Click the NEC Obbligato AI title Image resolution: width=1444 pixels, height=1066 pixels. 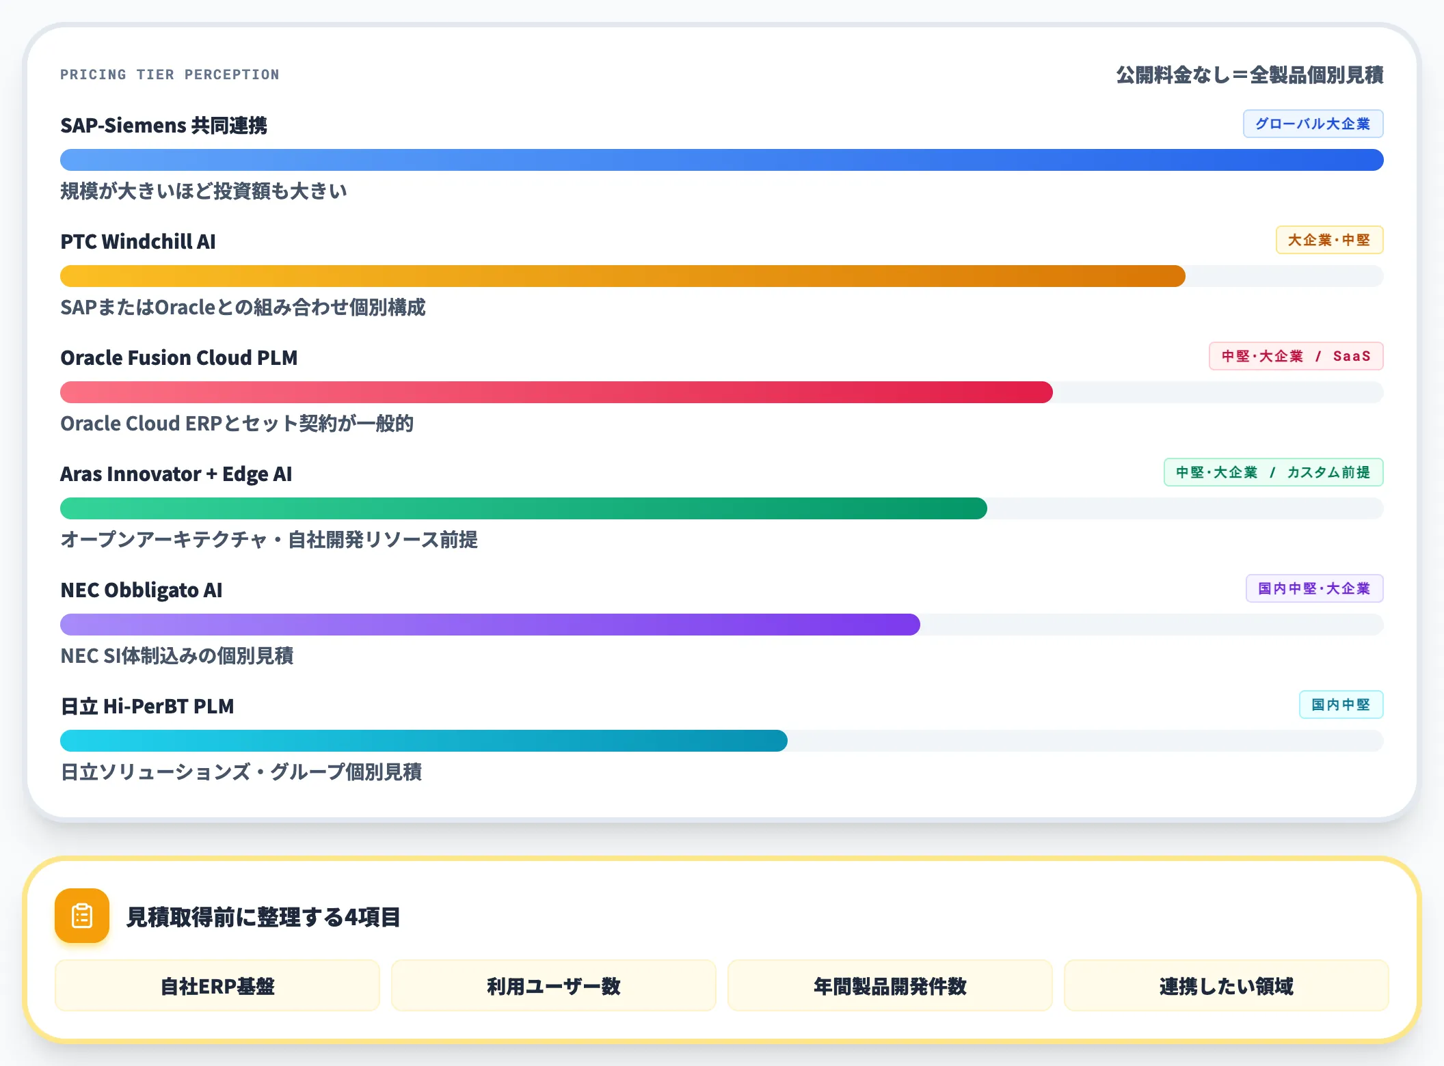[142, 590]
